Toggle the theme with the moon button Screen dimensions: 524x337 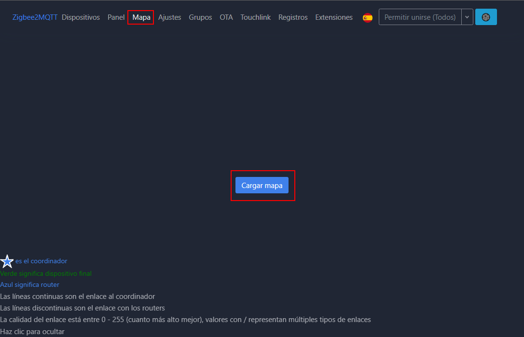(486, 17)
